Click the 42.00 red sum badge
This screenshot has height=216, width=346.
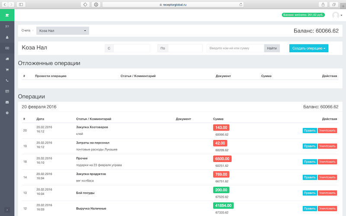click(220, 143)
